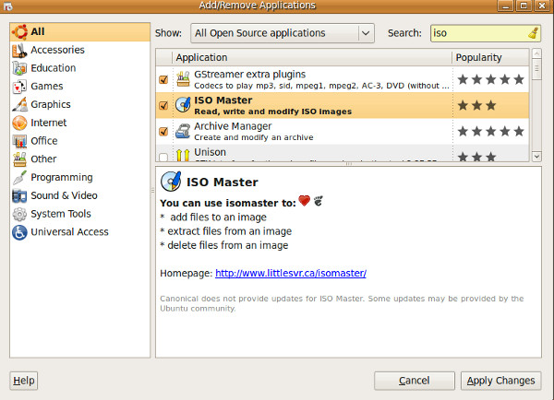Select the Graphics category label
The image size is (554, 400).
point(51,104)
